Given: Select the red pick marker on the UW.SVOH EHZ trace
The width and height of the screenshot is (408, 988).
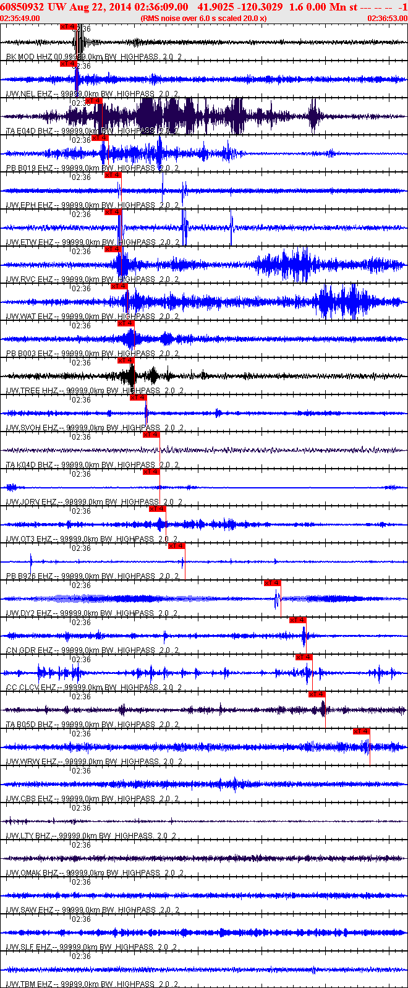Looking at the screenshot, I should tap(138, 398).
